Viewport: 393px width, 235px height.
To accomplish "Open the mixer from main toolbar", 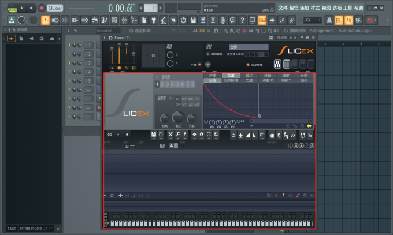I will tap(124, 20).
